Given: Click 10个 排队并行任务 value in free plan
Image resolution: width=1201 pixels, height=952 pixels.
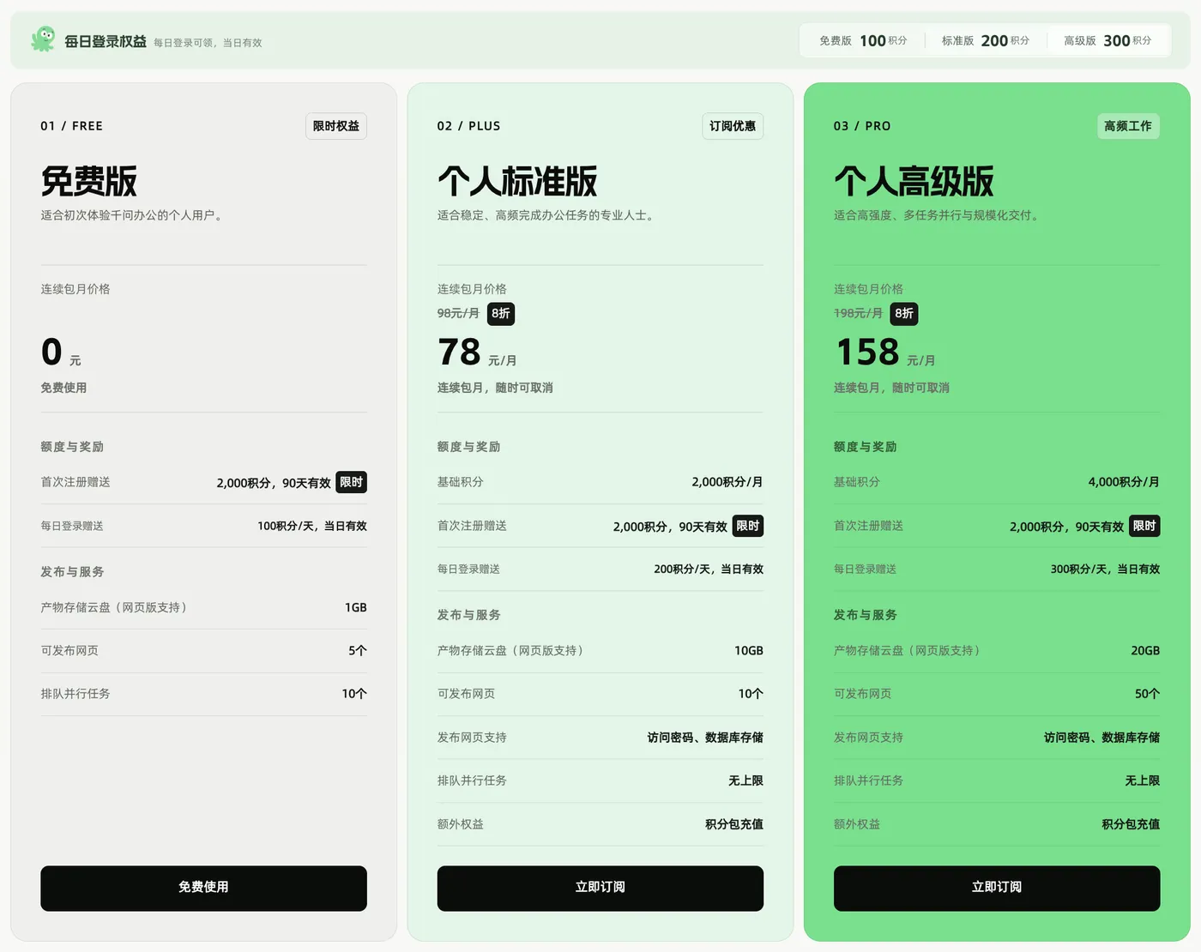Looking at the screenshot, I should [x=354, y=694].
